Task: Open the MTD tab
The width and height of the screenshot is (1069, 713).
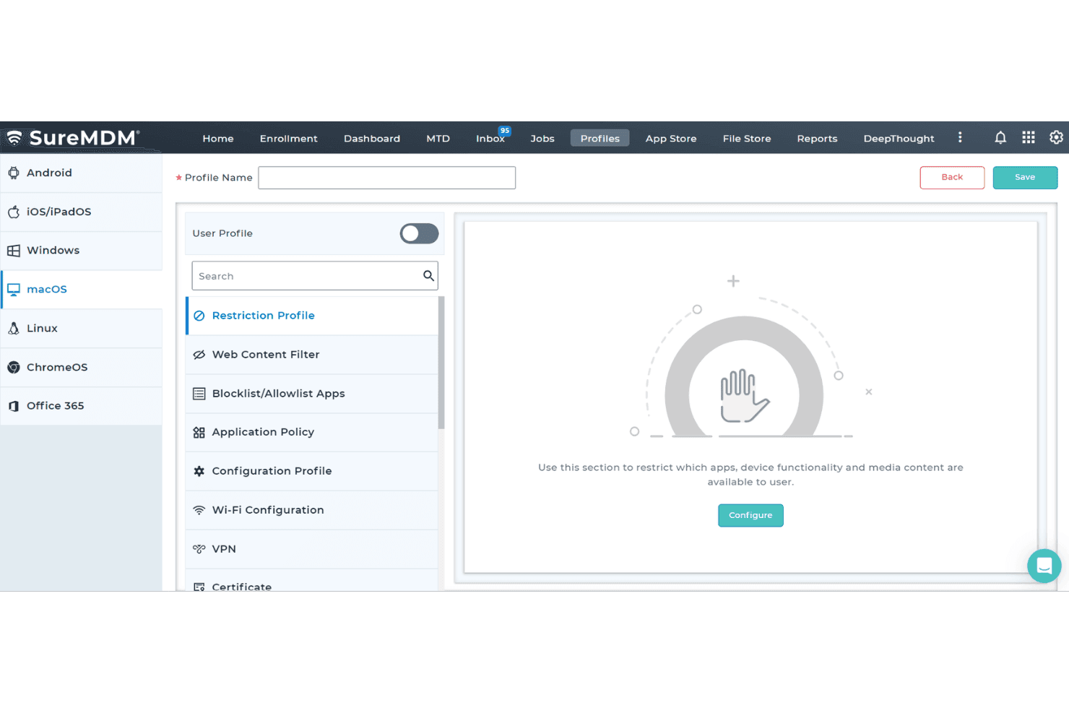Action: (438, 138)
